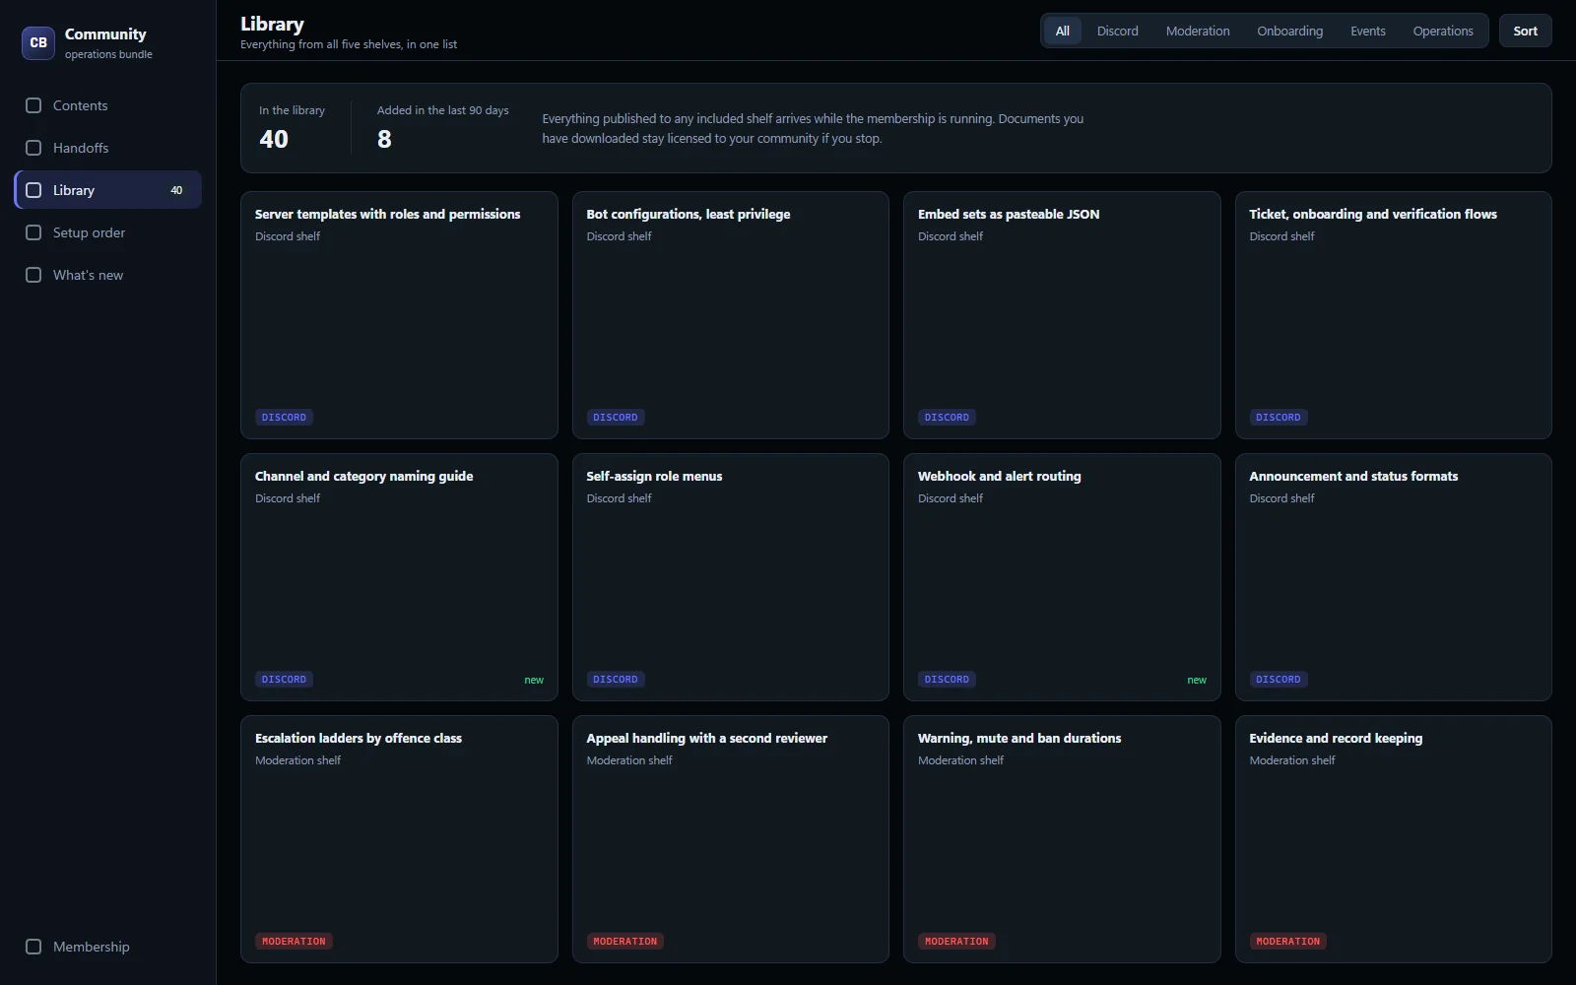This screenshot has width=1576, height=985.
Task: Click the square icon beside Setup order
Action: (x=33, y=232)
